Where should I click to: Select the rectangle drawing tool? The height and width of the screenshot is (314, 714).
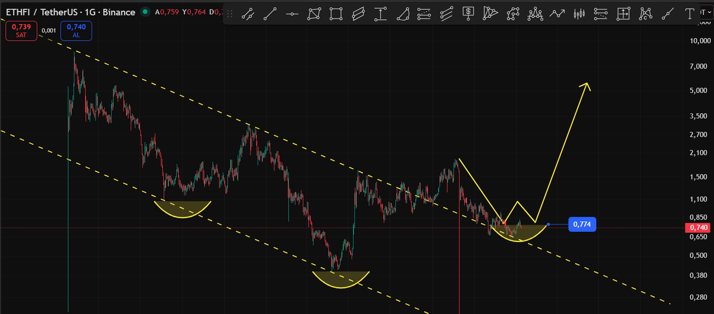[x=336, y=14]
